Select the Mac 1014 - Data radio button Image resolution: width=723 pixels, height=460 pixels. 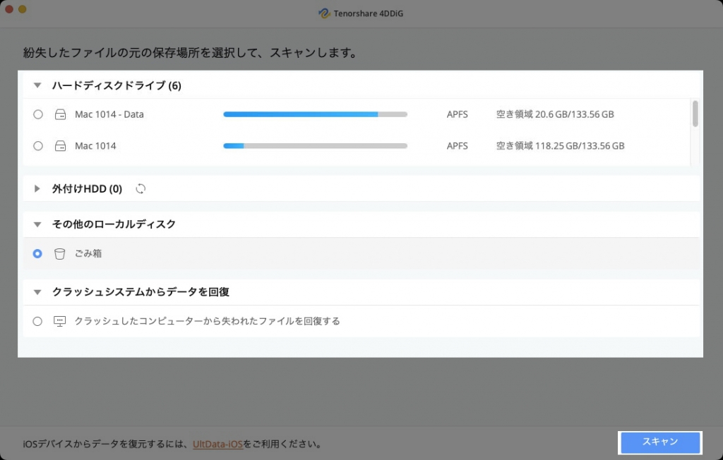click(37, 114)
